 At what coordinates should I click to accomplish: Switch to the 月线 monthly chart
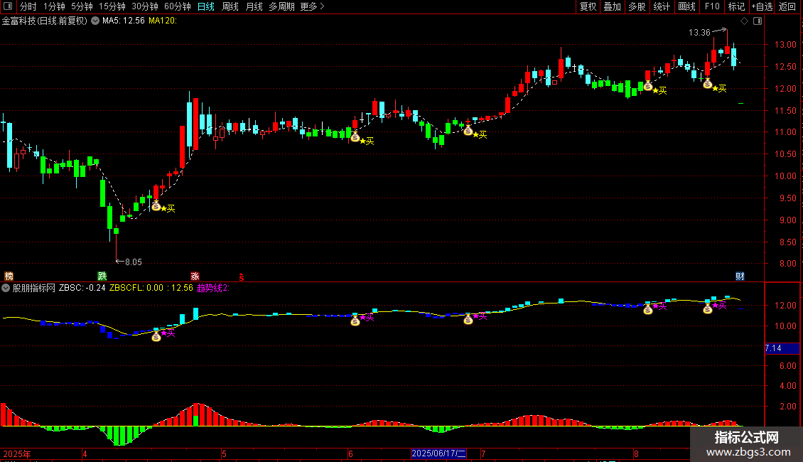[x=254, y=6]
